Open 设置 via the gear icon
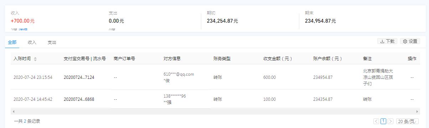Image resolution: width=429 pixels, height=128 pixels. [x=410, y=41]
